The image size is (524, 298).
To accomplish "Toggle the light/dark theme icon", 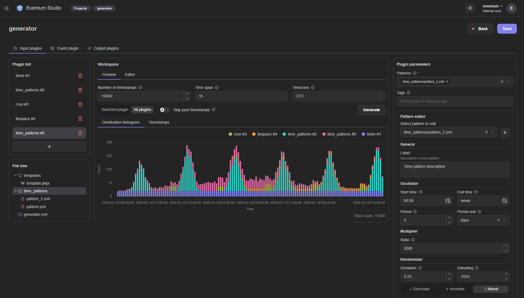I will point(470,8).
